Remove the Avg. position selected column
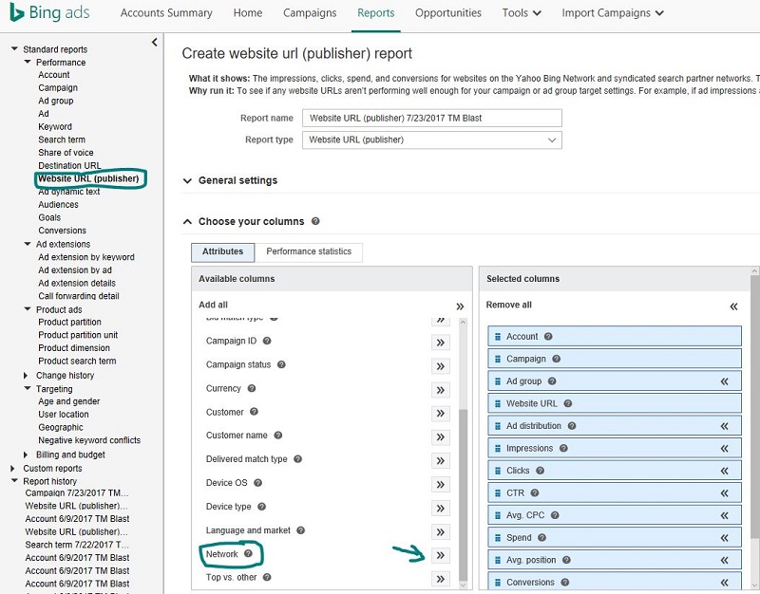This screenshot has width=760, height=594. coord(724,560)
